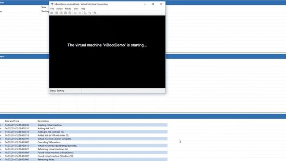Click the Enhanced Session toolbar icon

coord(95,13)
